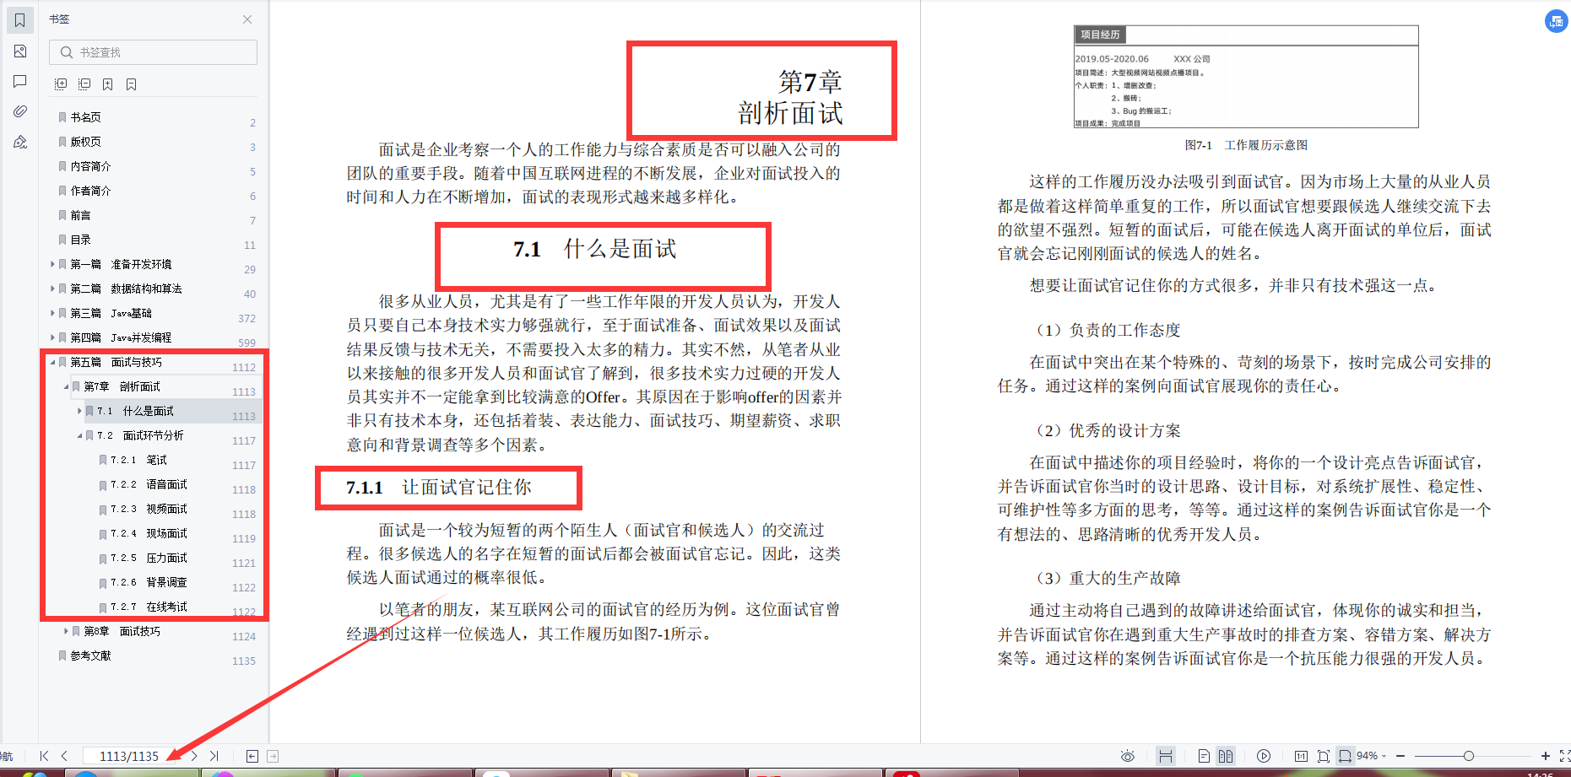This screenshot has height=777, width=1571.
Task: Expand 第8章 面试技巧 bookmark
Action: tap(66, 631)
